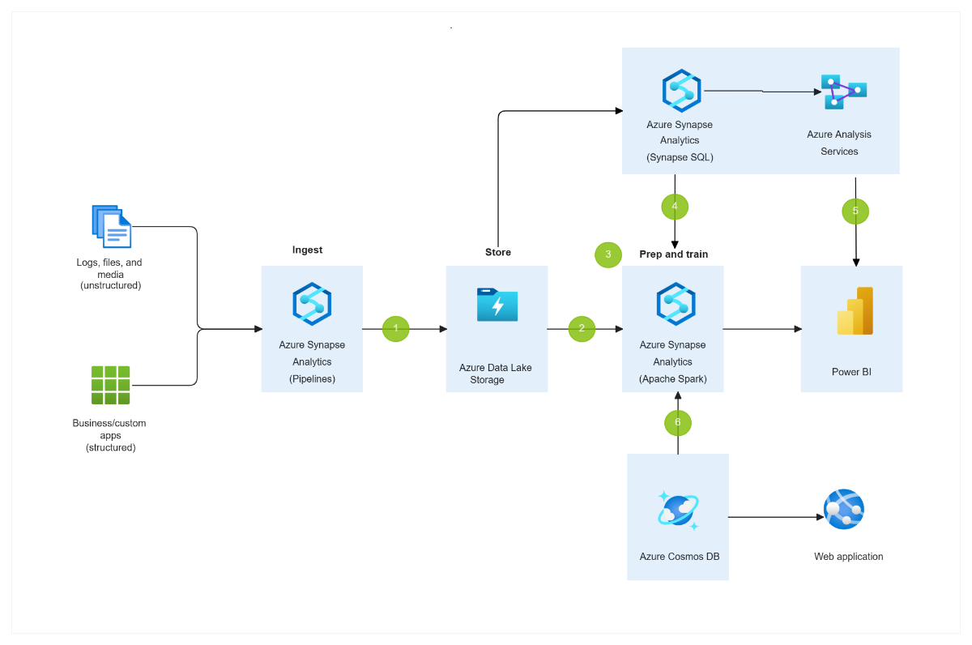Click the green circle numbered 1
Screen dimensions: 972x645
tap(395, 329)
